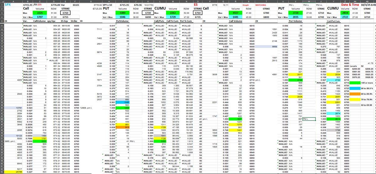Select green Max put volume 1089 in row 3
Image resolution: width=376 pixels, height=174 pixels.
click(x=123, y=13)
